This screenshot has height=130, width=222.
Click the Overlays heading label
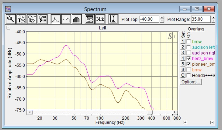(196, 29)
